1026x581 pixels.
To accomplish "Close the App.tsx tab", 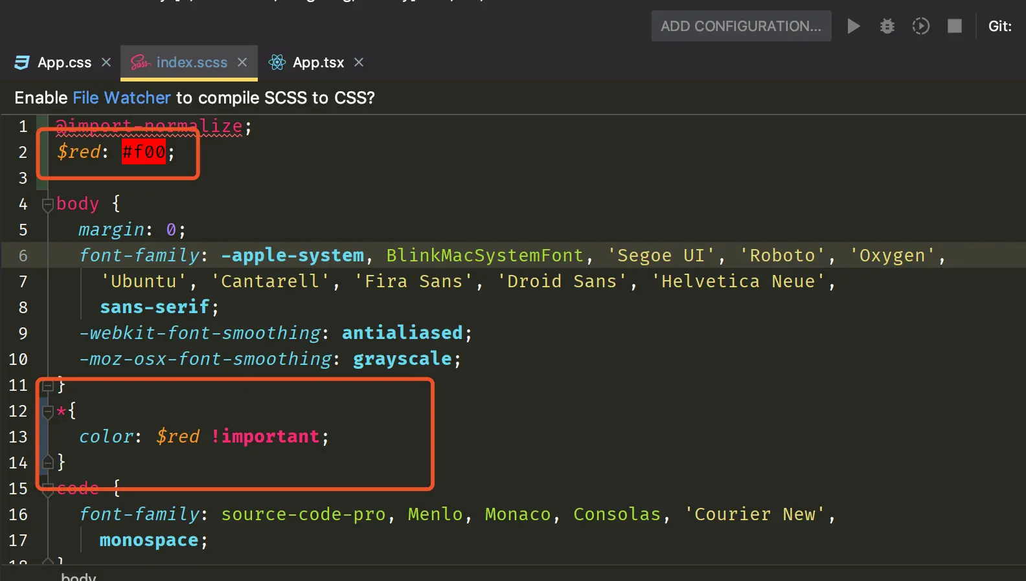I will 359,62.
